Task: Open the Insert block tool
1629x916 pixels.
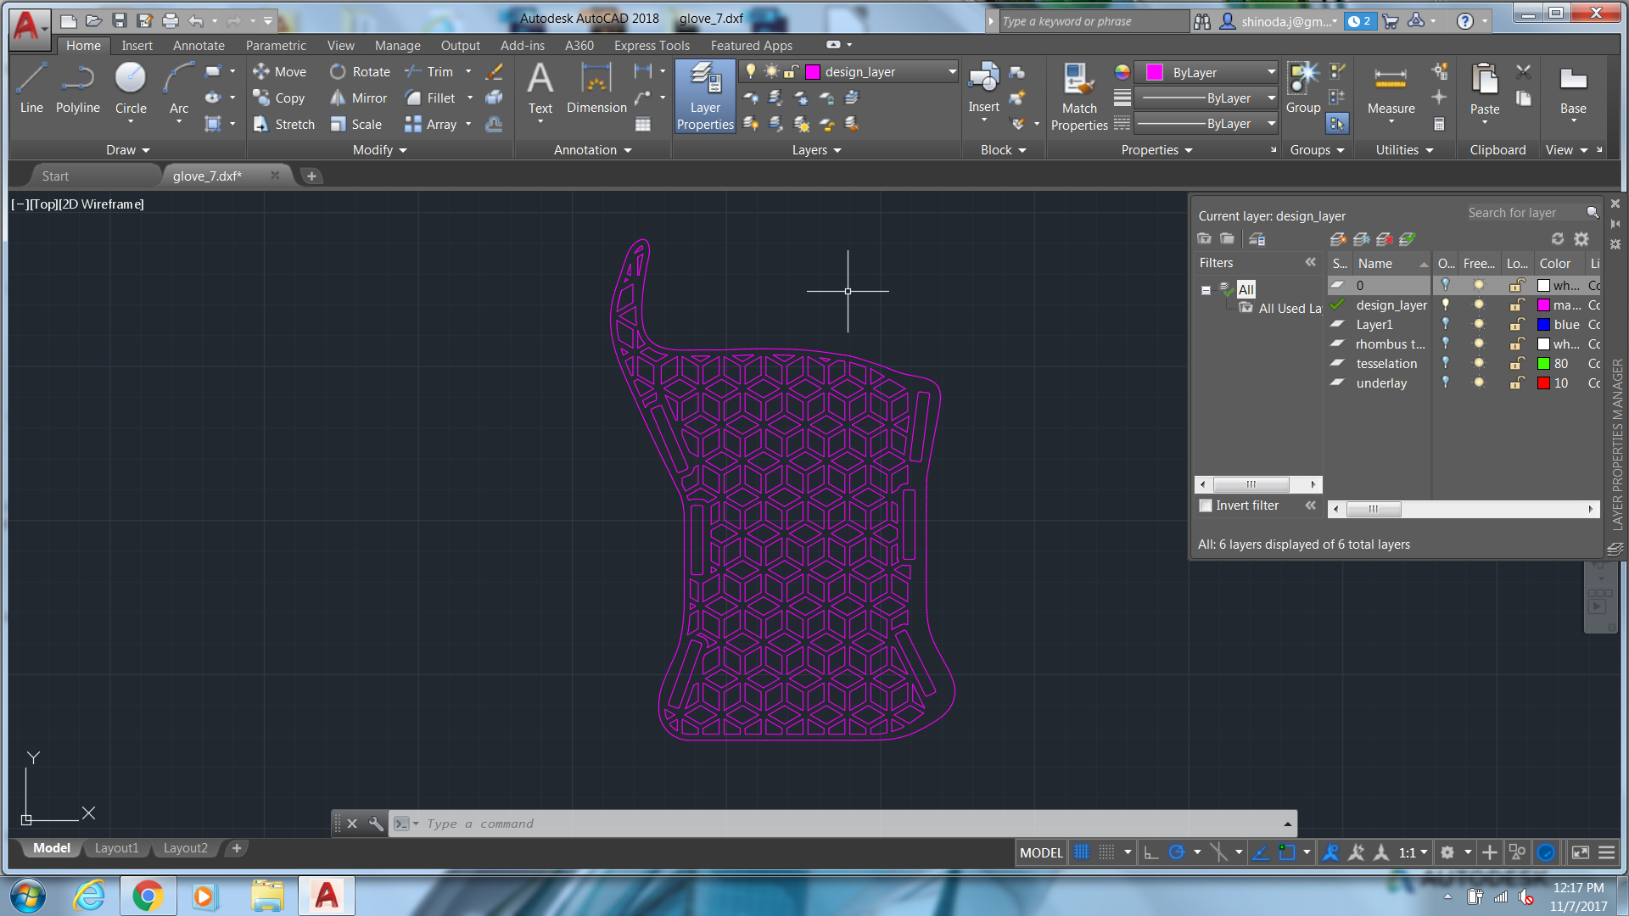Action: click(984, 88)
